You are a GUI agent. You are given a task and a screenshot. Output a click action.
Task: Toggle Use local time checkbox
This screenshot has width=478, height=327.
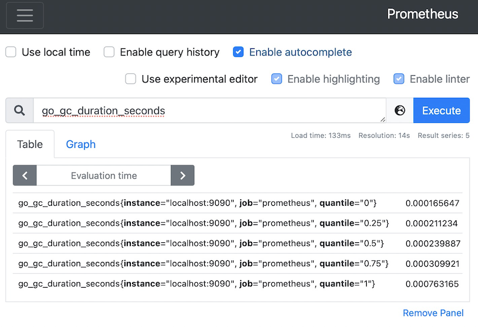point(11,52)
